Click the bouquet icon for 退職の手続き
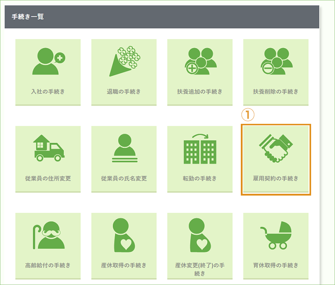The width and height of the screenshot is (335, 285). (x=125, y=61)
